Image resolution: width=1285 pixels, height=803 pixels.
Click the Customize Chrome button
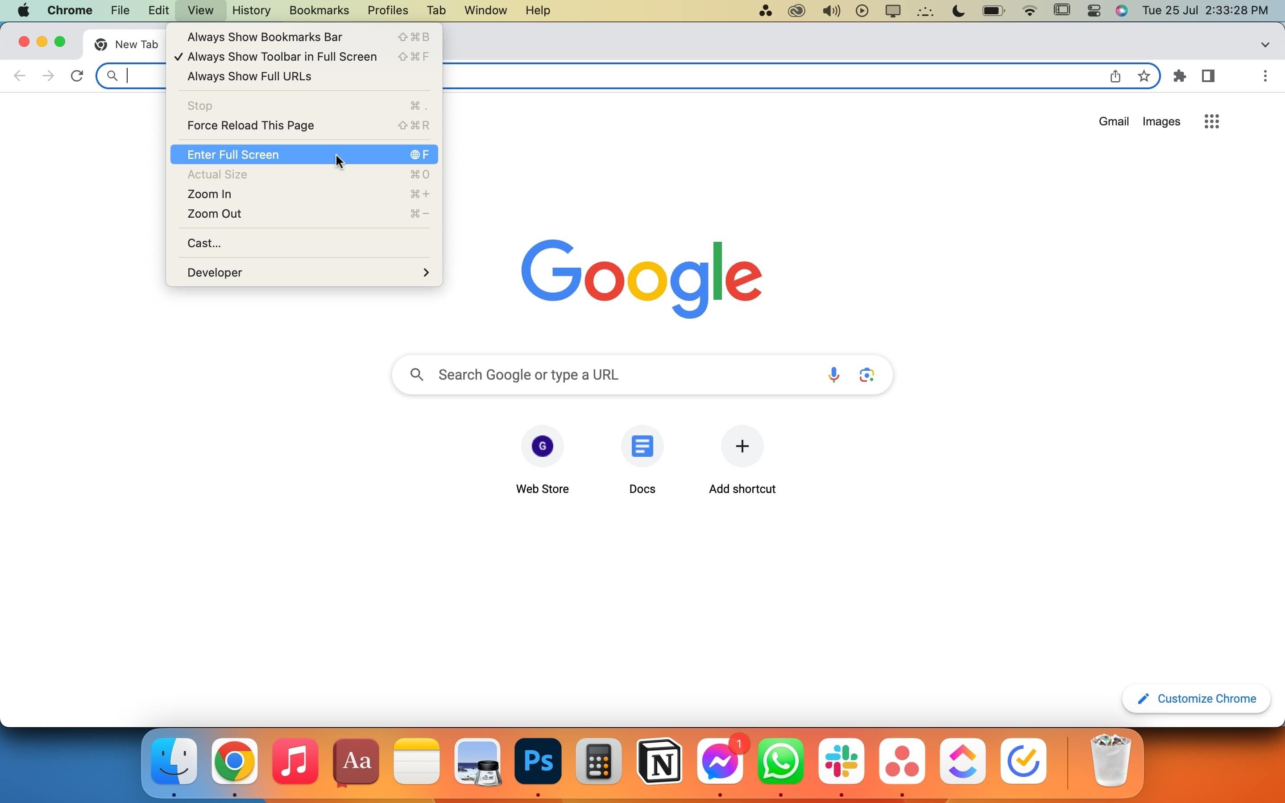pos(1196,698)
